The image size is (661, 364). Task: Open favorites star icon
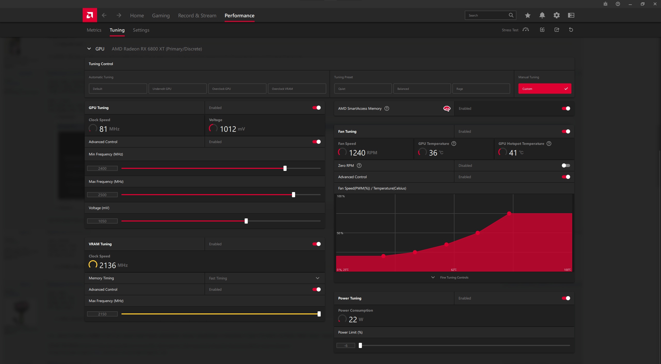point(528,15)
